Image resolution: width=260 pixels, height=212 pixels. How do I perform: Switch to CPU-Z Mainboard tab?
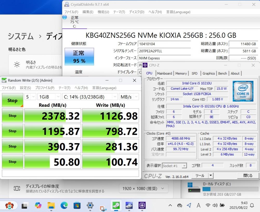click(165, 74)
